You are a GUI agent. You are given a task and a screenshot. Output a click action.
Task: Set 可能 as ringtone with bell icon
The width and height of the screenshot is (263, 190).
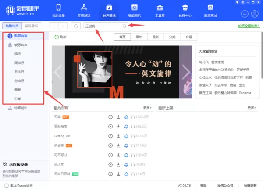[x=126, y=117]
